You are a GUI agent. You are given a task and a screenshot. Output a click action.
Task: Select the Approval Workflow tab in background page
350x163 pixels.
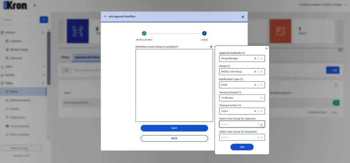pyautogui.click(x=87, y=57)
